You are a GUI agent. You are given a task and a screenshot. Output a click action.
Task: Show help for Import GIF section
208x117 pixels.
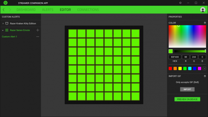click(205, 76)
